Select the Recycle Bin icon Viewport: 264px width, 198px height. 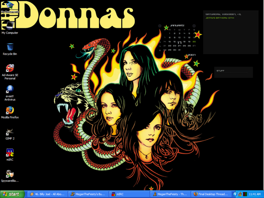tap(10, 49)
